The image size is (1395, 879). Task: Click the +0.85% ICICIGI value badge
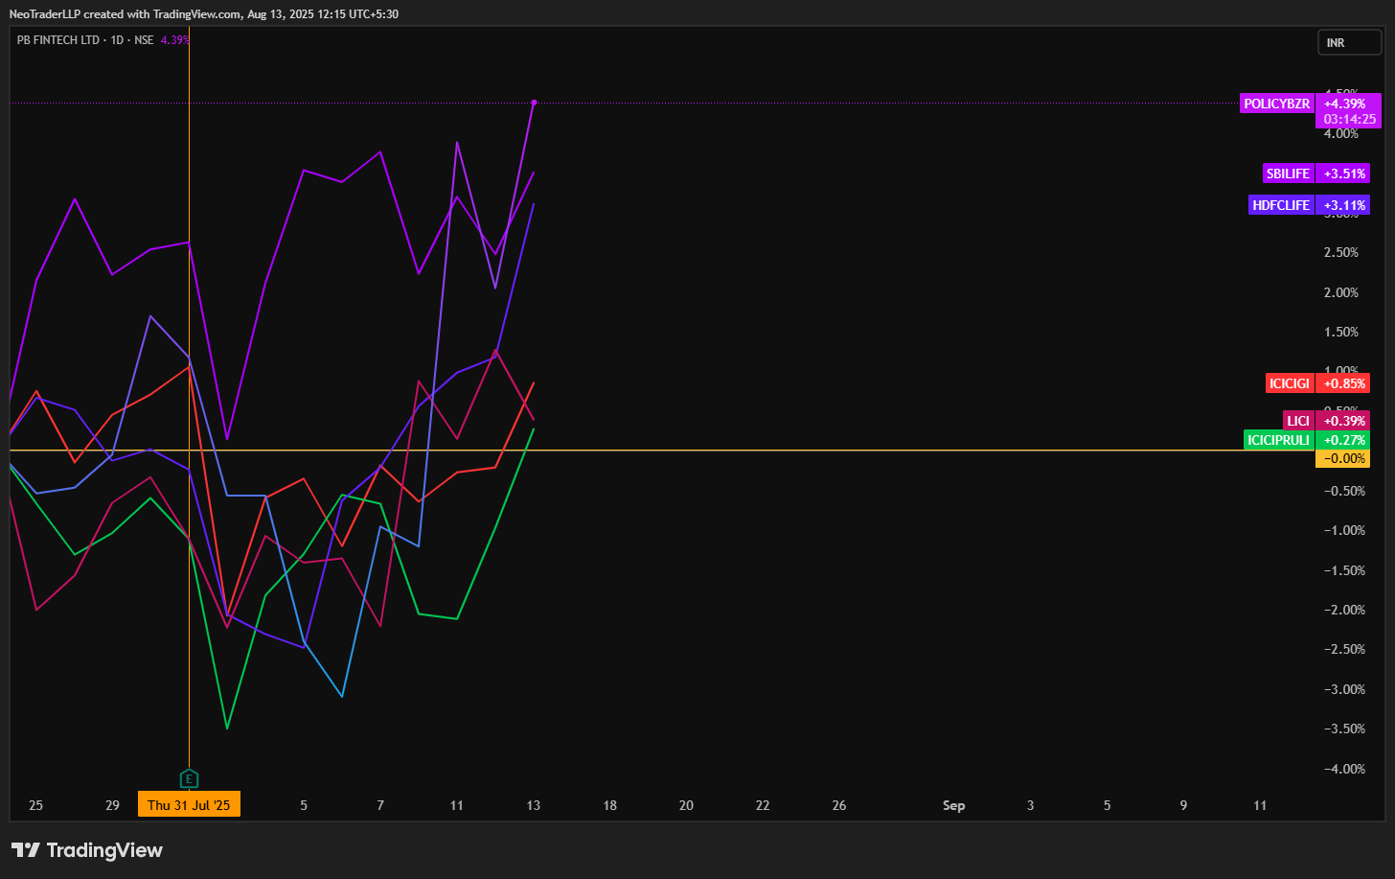click(x=1343, y=383)
